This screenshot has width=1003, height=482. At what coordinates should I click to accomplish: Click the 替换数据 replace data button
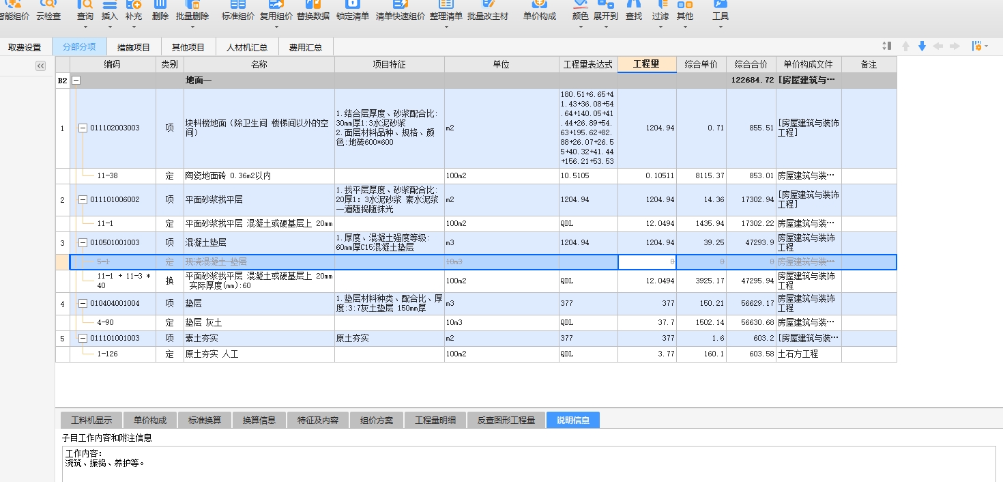point(313,10)
